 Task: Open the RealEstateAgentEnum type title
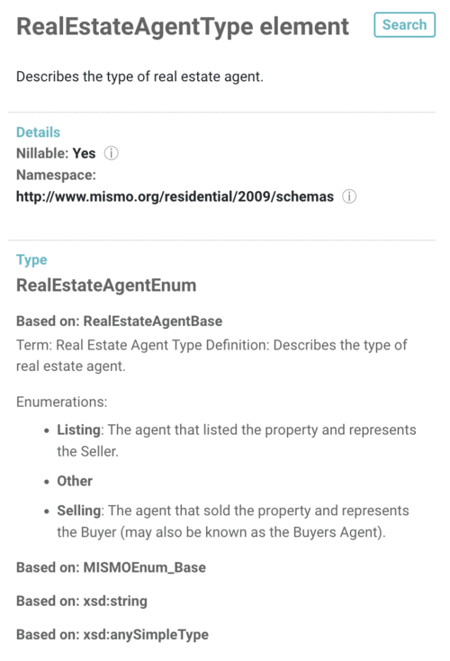pyautogui.click(x=106, y=285)
